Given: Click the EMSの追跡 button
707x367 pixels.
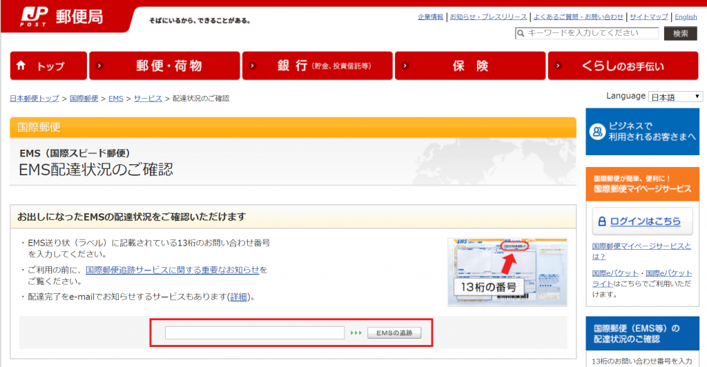Looking at the screenshot, I should pos(394,333).
